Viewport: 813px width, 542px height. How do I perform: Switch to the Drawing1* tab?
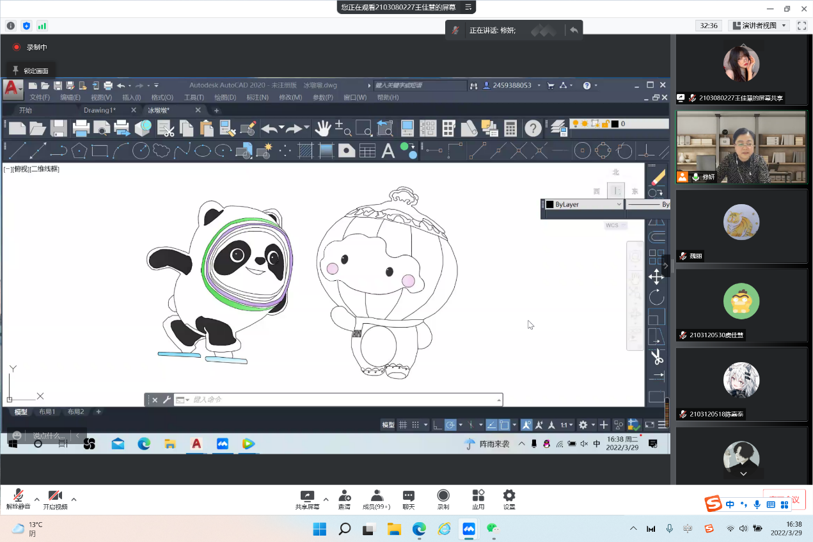100,110
